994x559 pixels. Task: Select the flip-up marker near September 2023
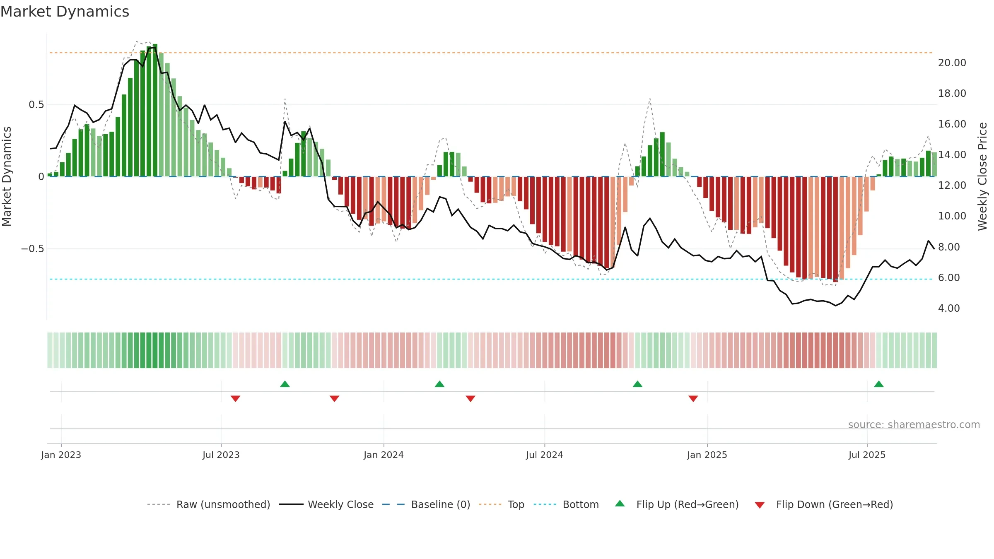(x=285, y=384)
